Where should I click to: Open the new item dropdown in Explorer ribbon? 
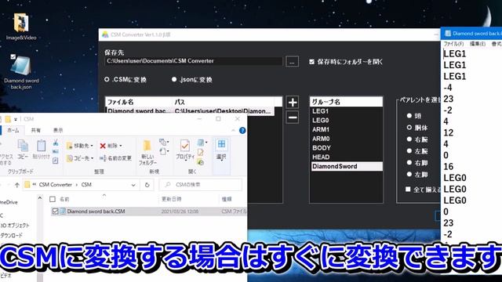tap(164, 142)
